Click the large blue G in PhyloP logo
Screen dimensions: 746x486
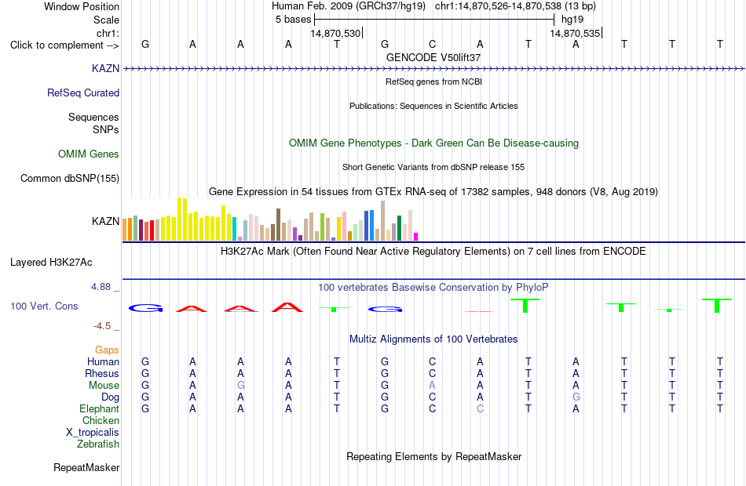coord(145,308)
